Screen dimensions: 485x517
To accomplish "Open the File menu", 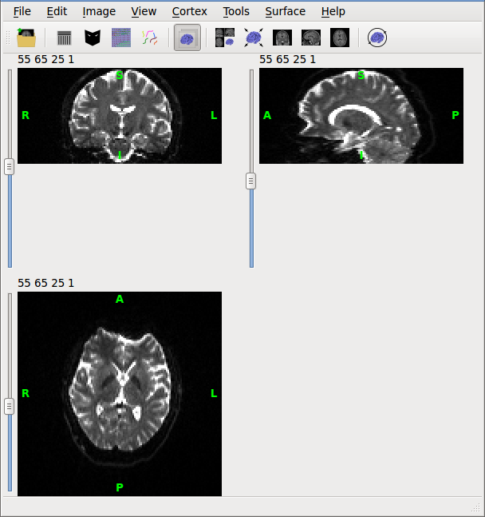I will coord(22,11).
